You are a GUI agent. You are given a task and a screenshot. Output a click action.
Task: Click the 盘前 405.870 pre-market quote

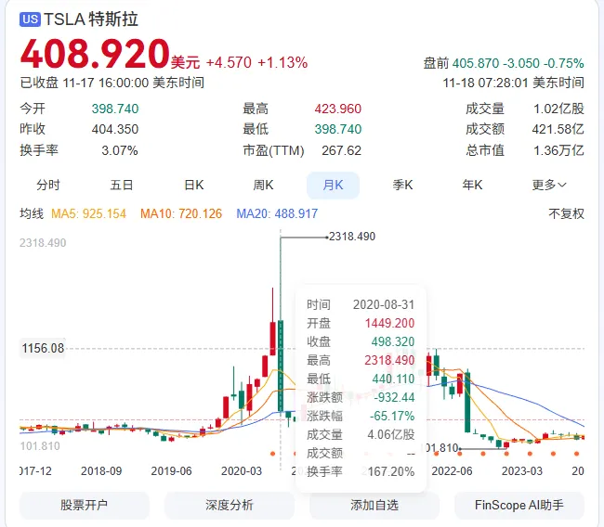(x=504, y=63)
